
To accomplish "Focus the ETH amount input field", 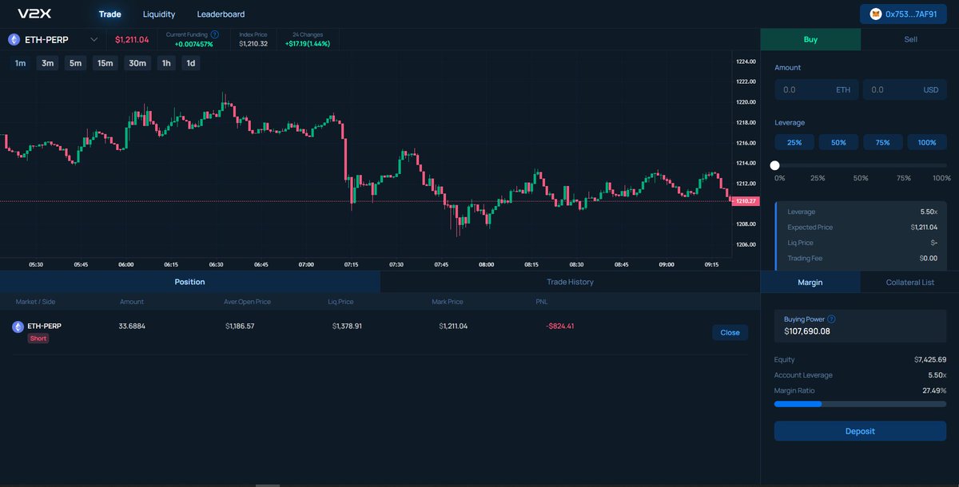I will [817, 89].
